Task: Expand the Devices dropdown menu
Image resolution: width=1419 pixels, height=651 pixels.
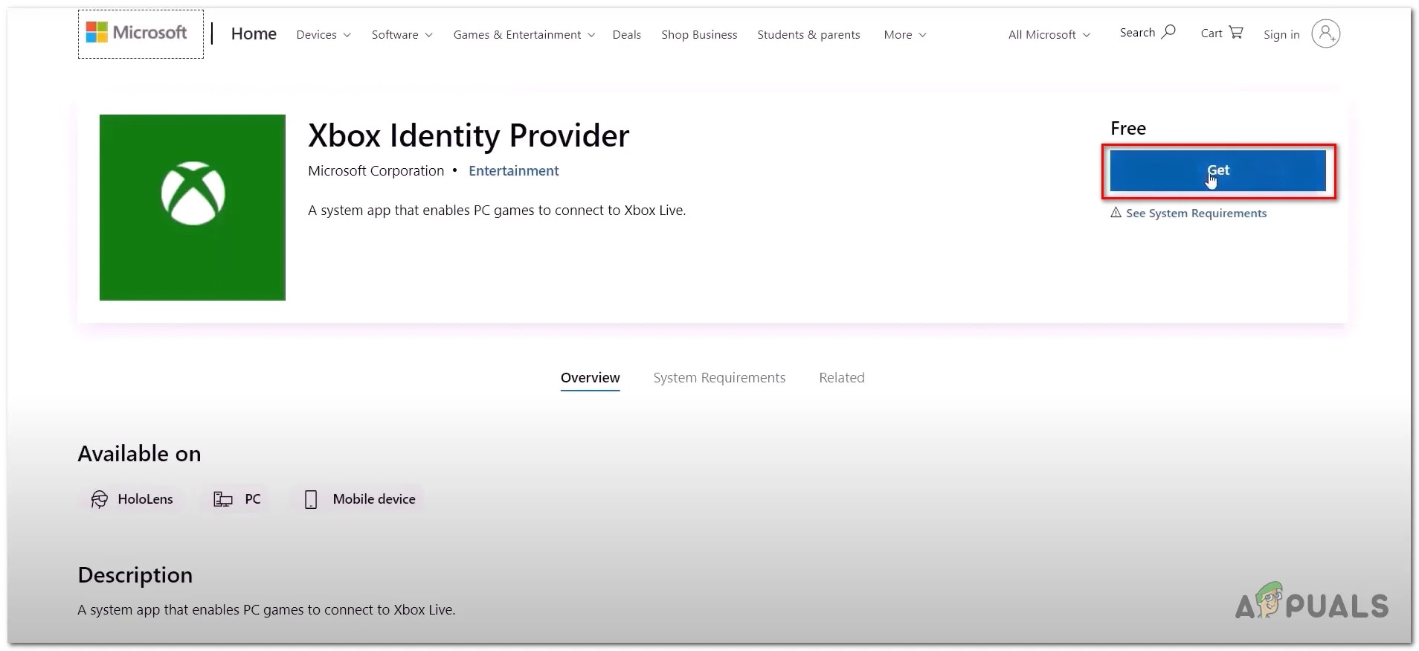Action: [x=324, y=35]
